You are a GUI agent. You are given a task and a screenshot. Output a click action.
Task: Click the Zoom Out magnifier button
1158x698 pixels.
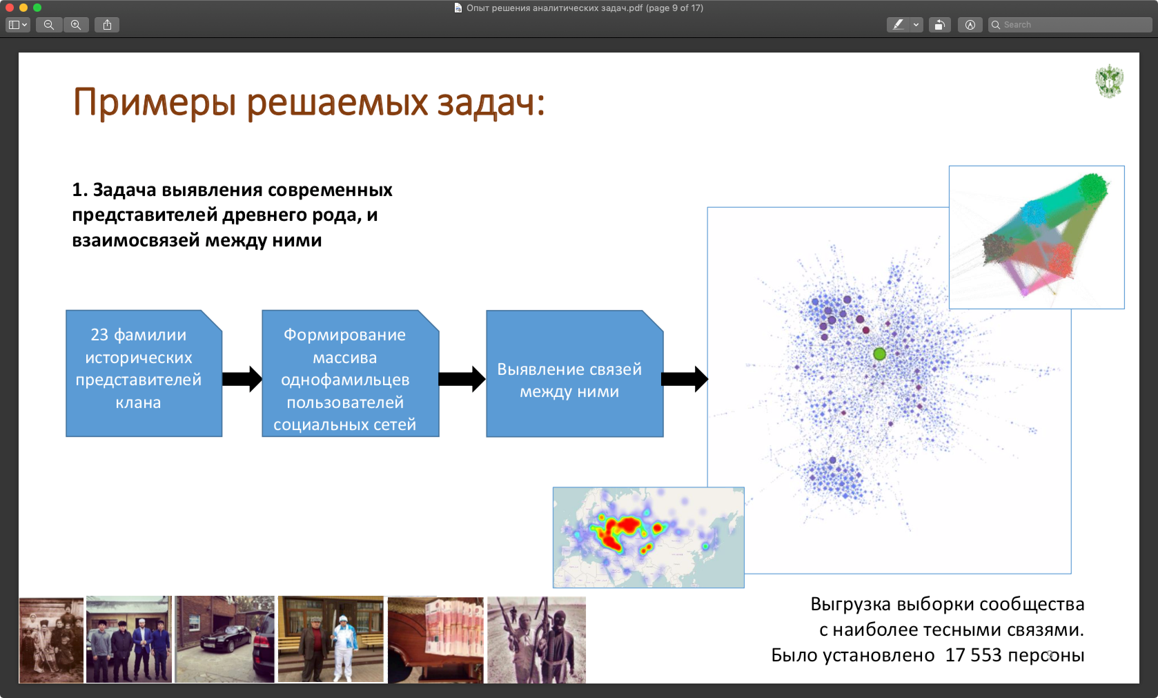tap(49, 25)
